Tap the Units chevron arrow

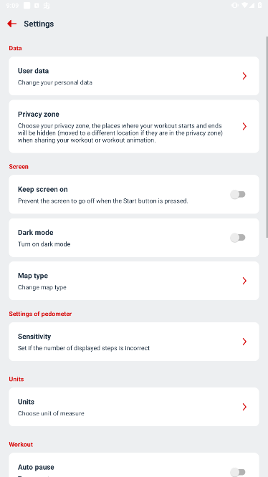244,407
